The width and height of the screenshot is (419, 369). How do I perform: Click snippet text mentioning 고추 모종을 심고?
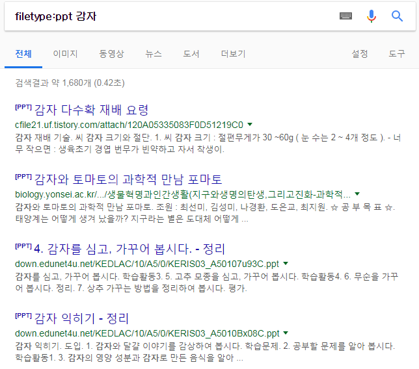(x=206, y=283)
